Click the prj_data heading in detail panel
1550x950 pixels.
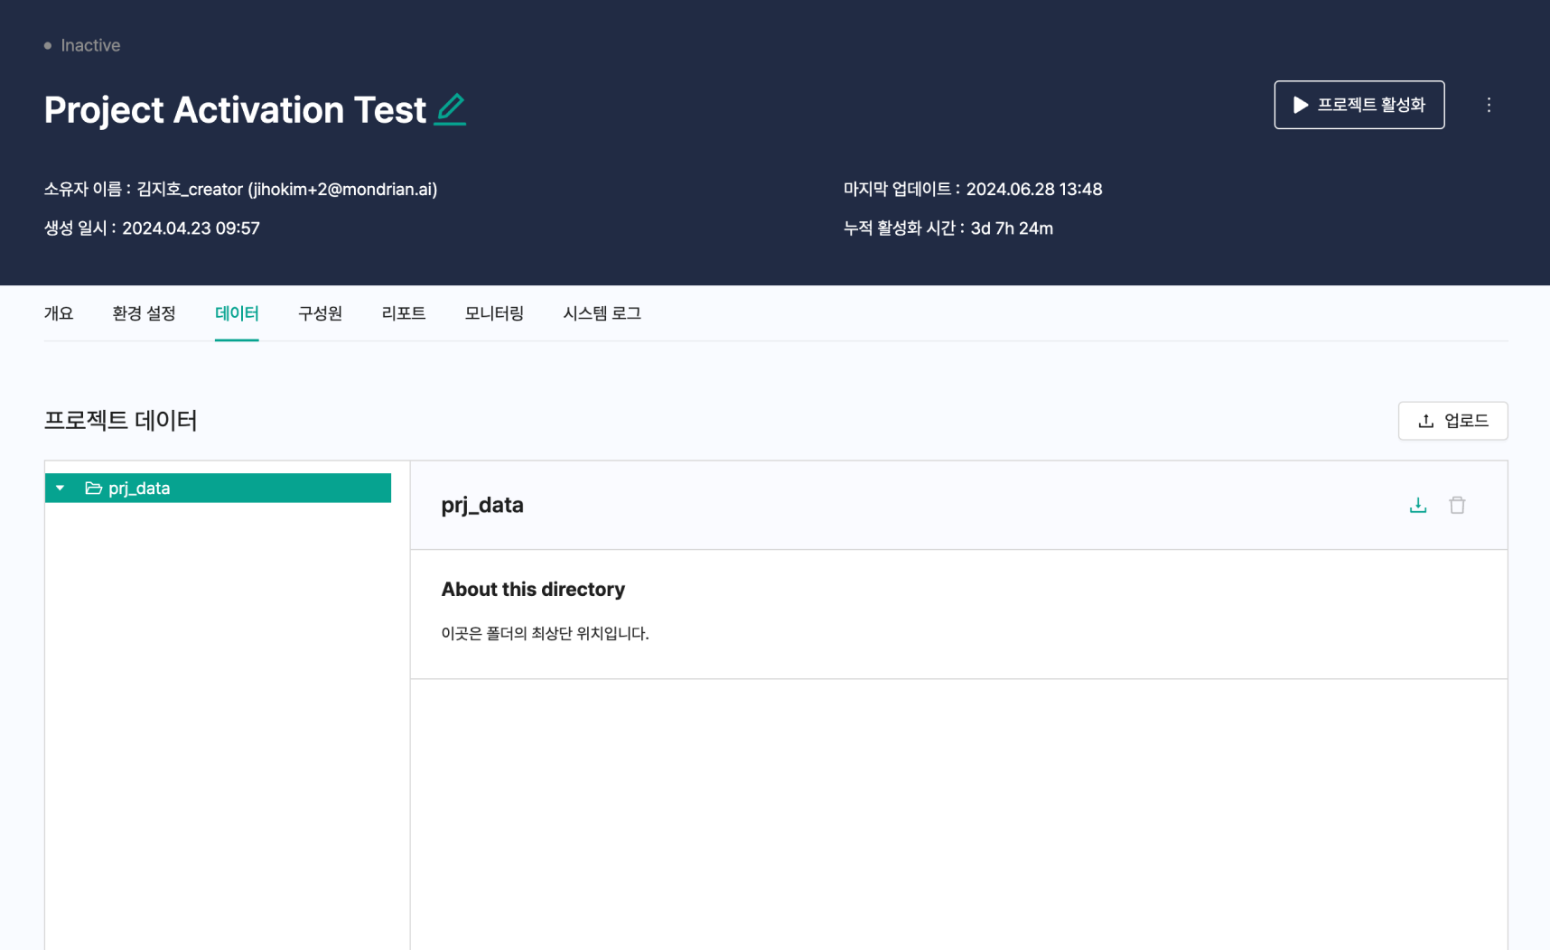(x=482, y=506)
